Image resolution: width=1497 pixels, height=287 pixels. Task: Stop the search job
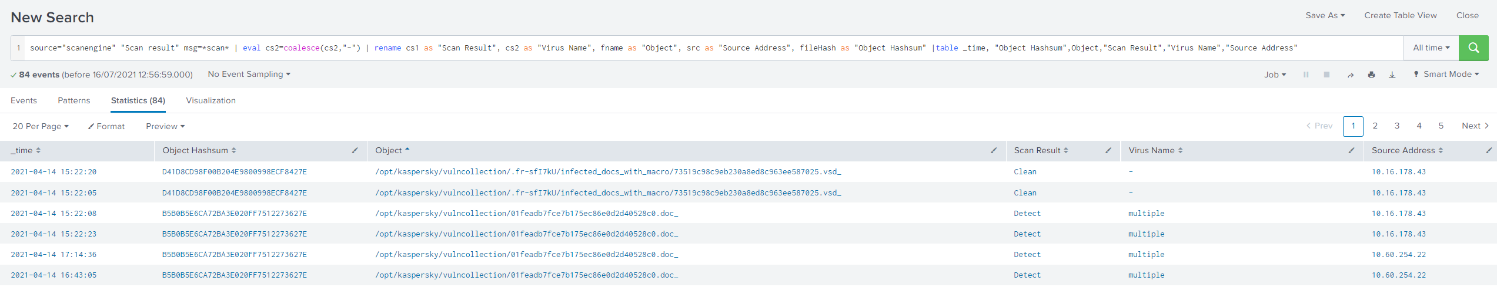tap(1326, 75)
